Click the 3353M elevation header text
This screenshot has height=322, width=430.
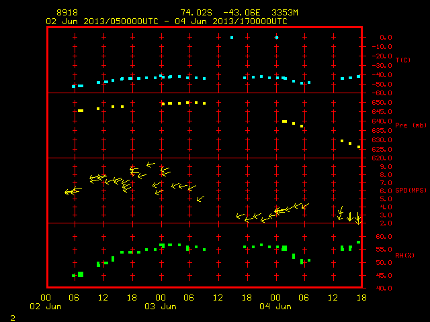click(285, 13)
